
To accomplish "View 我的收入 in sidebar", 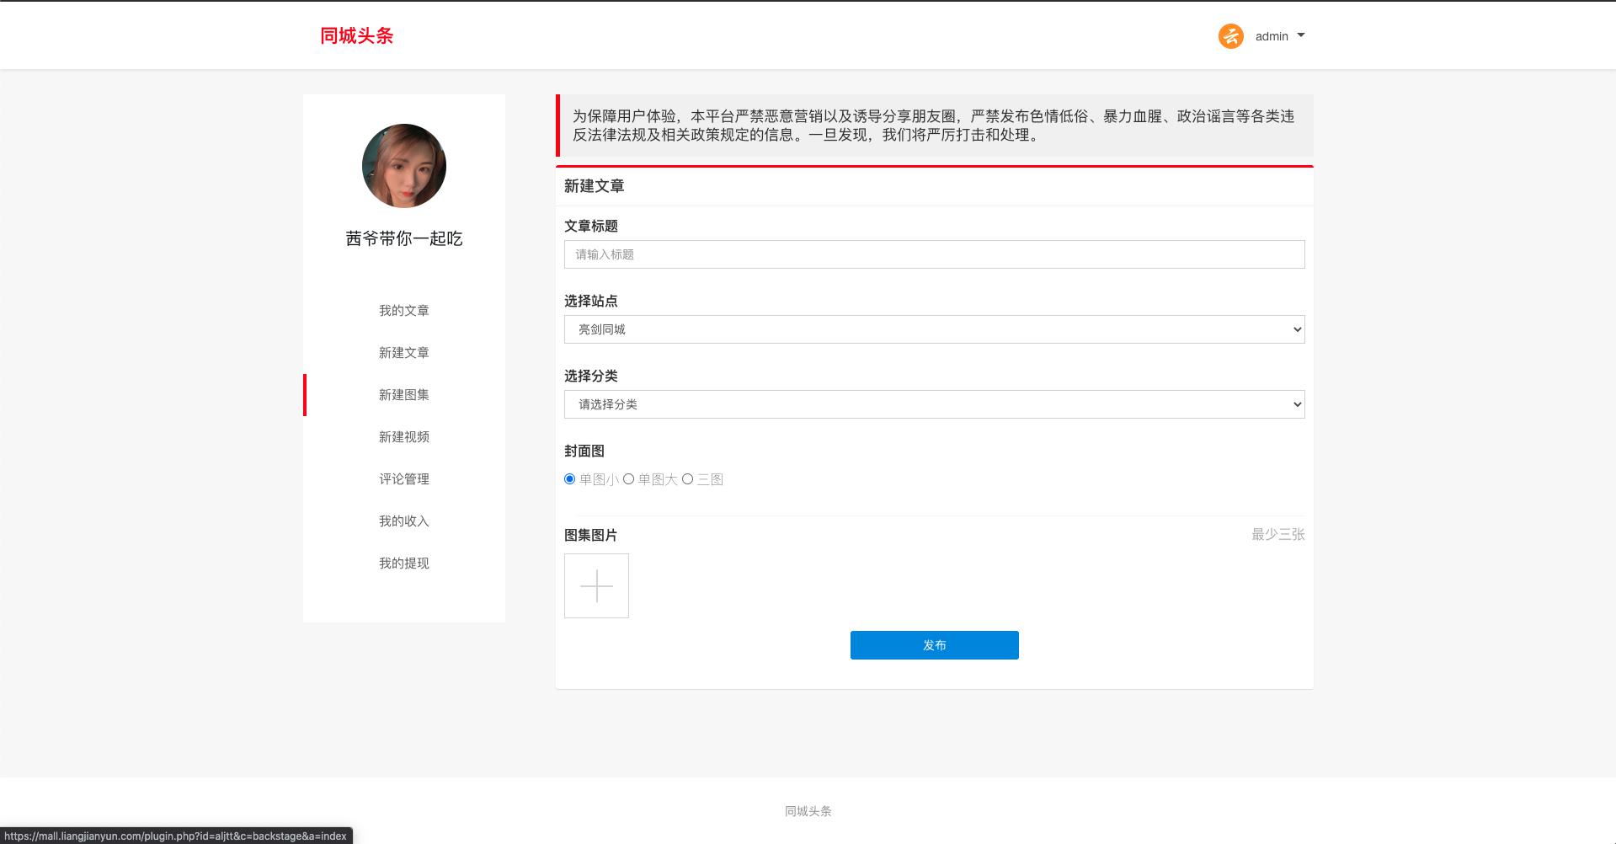I will (x=404, y=521).
